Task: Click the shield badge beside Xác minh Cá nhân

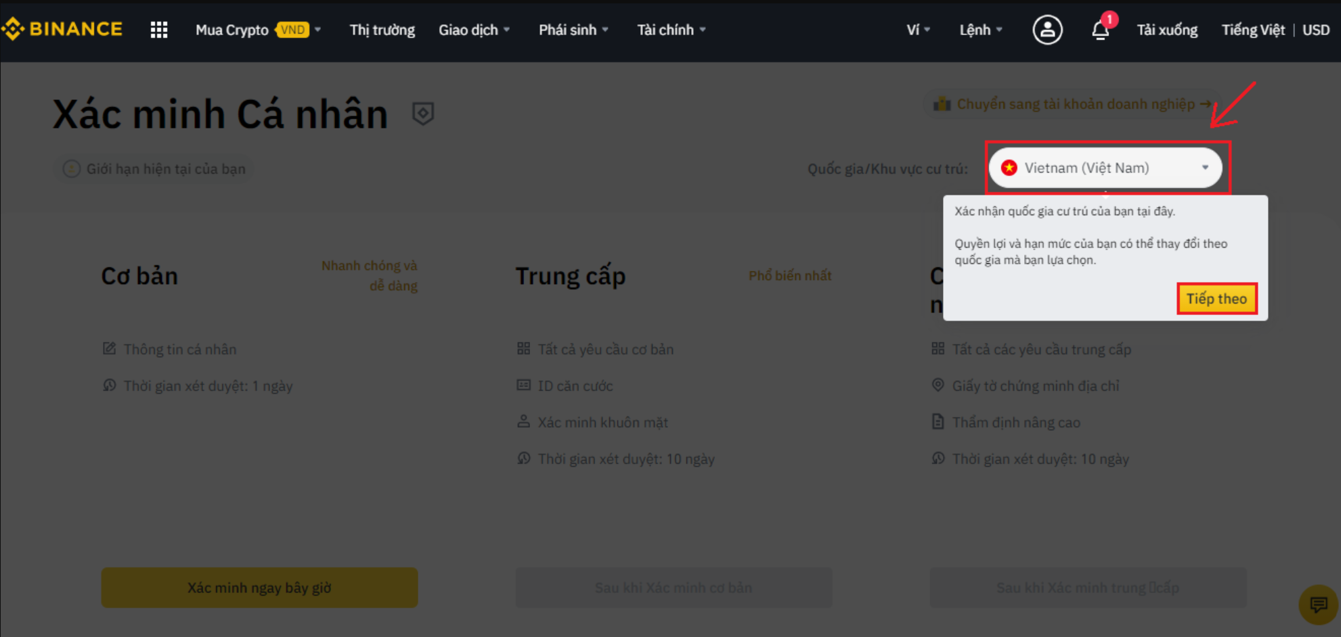Action: pos(423,113)
